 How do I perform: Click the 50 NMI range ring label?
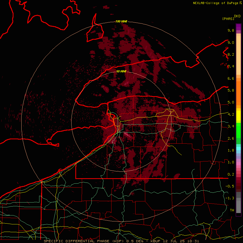121,71
